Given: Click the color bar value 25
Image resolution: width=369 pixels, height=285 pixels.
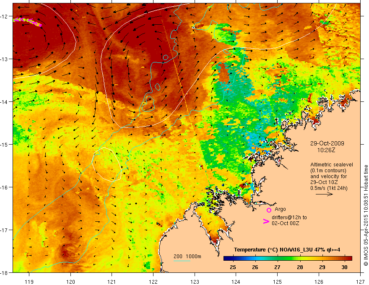Looking at the screenshot, I should (233, 267).
